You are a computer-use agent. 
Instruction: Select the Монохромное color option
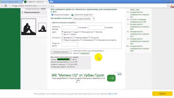click(x=80, y=32)
